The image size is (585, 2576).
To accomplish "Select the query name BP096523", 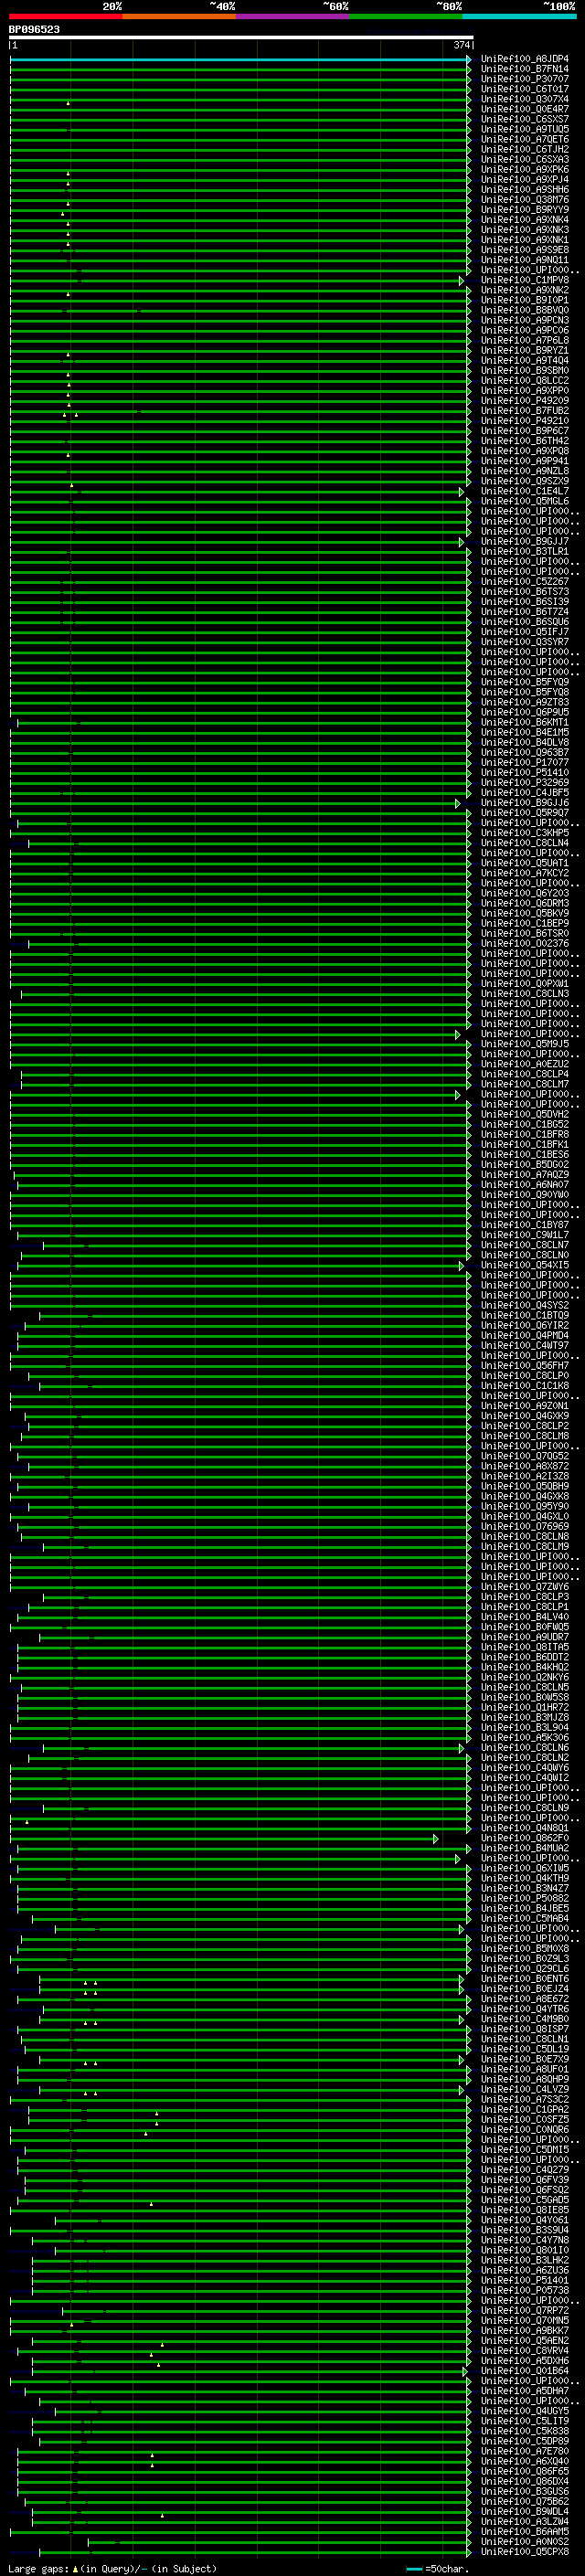I will click(34, 29).
